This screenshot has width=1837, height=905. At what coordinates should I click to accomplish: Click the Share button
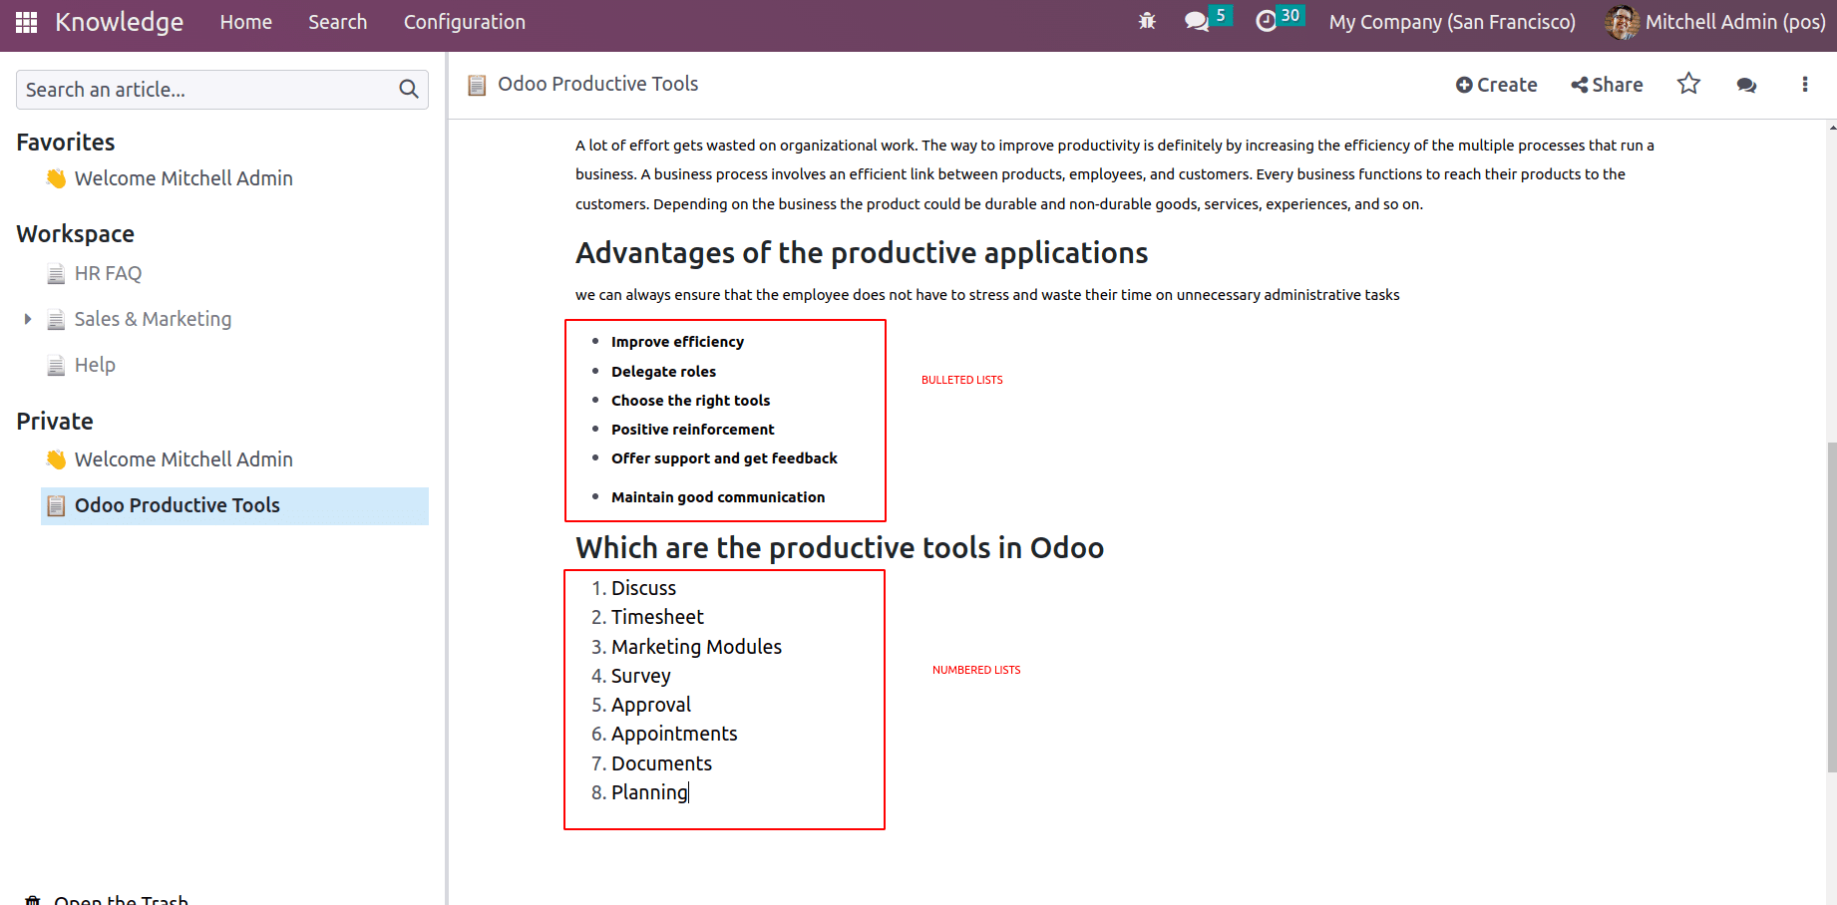point(1607,85)
